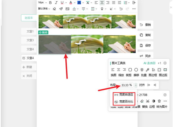This screenshot has height=127, width=173.
Task: Center align text in toolbar
Action: tap(102, 3)
